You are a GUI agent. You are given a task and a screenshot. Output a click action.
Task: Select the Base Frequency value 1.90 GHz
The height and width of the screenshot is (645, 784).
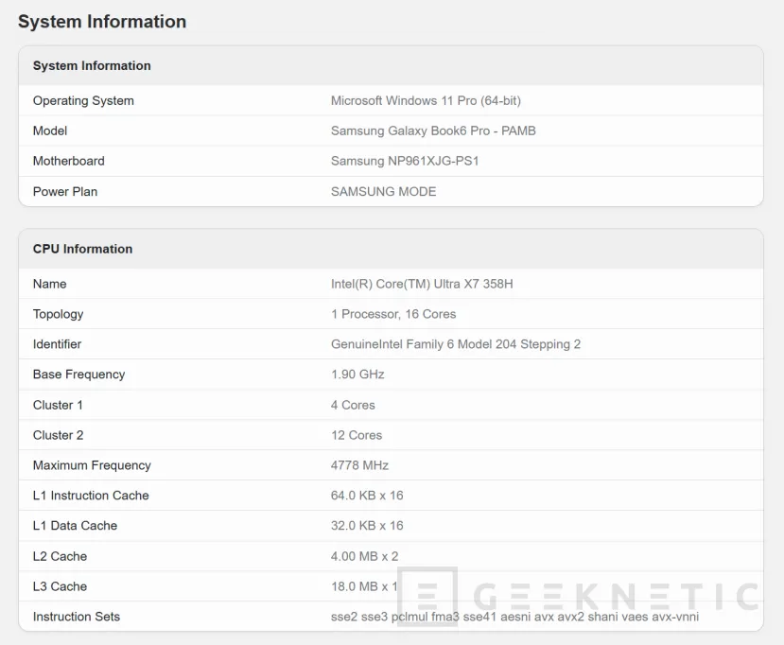click(357, 375)
